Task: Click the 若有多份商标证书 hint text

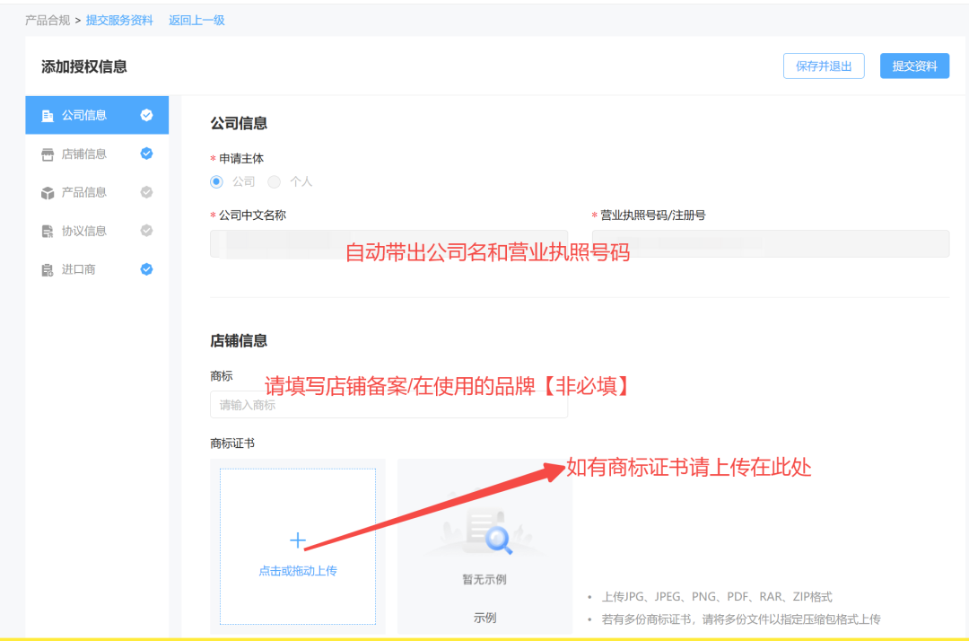Action: tap(741, 619)
